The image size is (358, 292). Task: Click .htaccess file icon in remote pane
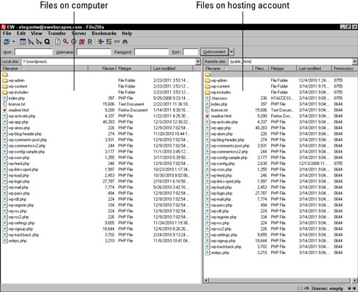click(x=207, y=99)
